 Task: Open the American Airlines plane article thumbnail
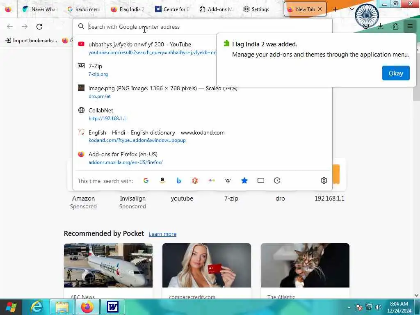(x=108, y=265)
